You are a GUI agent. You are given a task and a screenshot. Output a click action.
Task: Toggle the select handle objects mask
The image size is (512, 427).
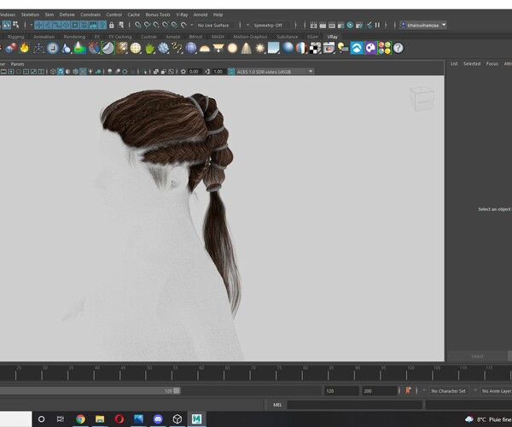38,25
